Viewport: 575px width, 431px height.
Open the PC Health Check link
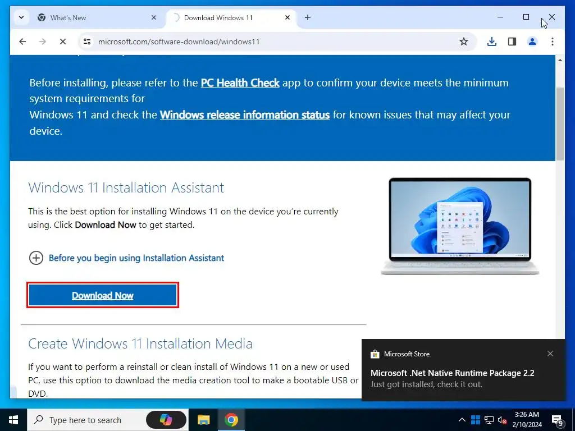pos(240,83)
